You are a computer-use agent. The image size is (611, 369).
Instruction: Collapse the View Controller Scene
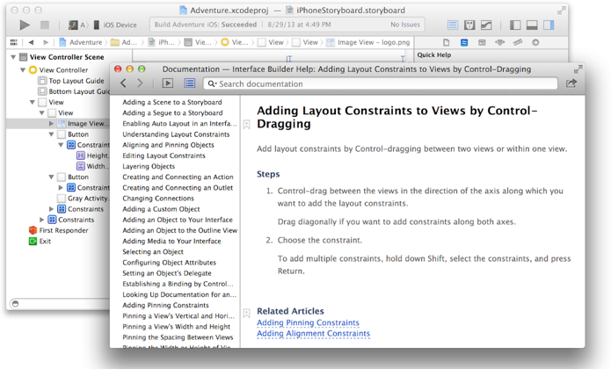coord(13,57)
